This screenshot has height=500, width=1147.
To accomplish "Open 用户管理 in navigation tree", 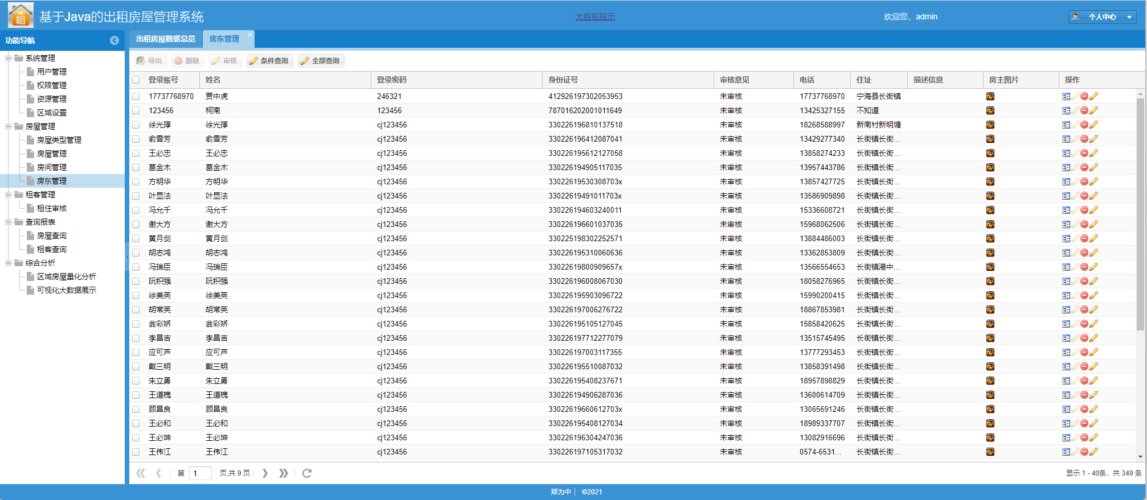I will (52, 72).
